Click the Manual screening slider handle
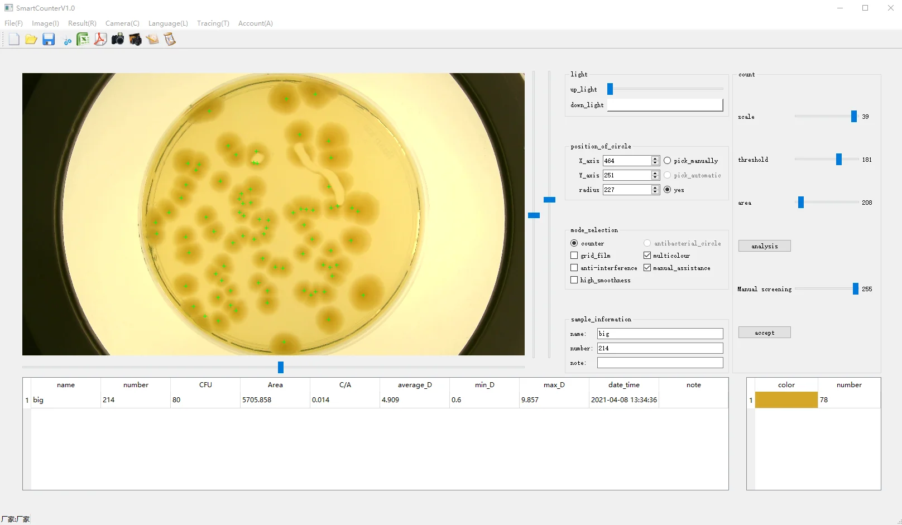902x525 pixels. 855,288
